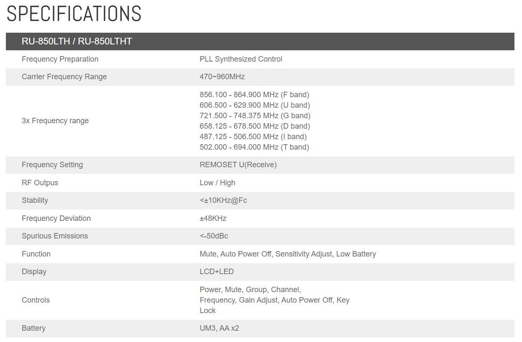Viewport: 522px width, 342px height.
Task: Click the T band frequency line
Action: click(254, 147)
